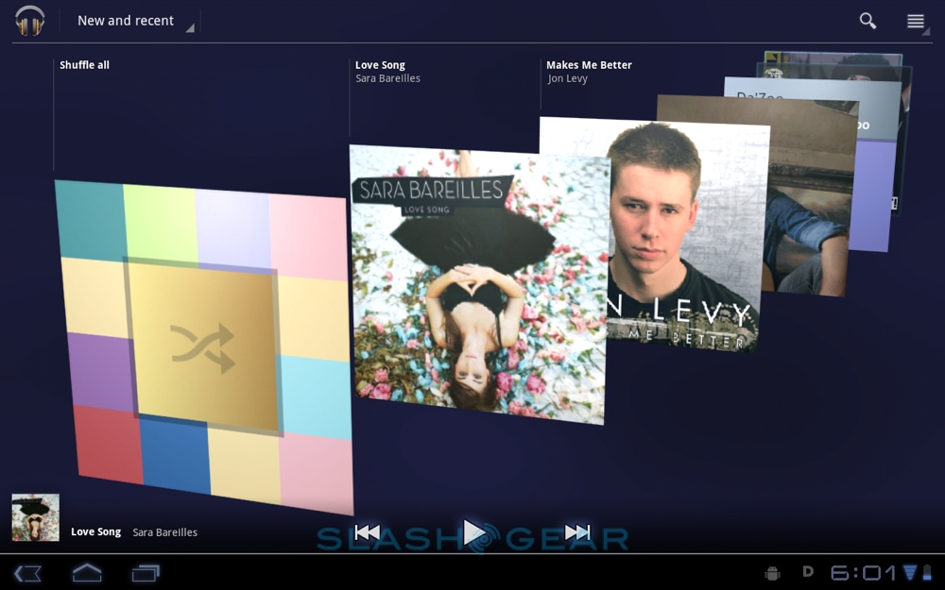Skip to the next track

click(x=576, y=532)
